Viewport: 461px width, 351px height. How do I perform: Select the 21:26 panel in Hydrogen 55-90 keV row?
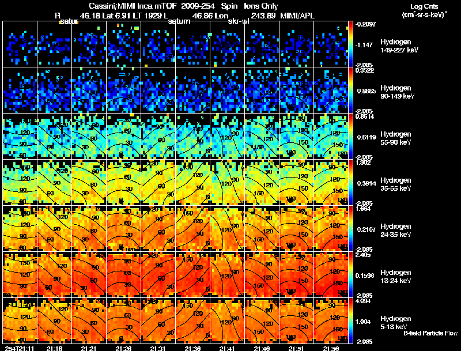[x=123, y=137]
